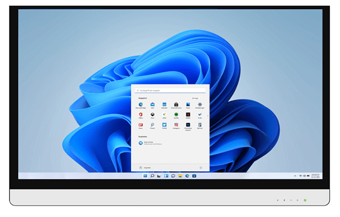Image resolution: width=340 pixels, height=217 pixels.
Task: Click the Start menu search field
Action: [170, 90]
